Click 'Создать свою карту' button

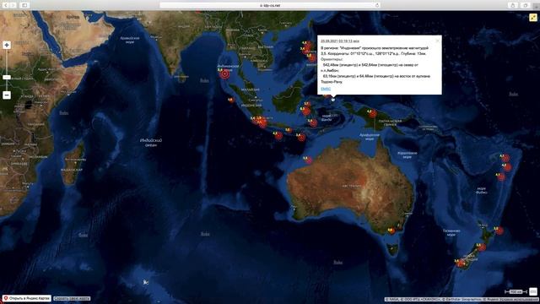pos(72,298)
